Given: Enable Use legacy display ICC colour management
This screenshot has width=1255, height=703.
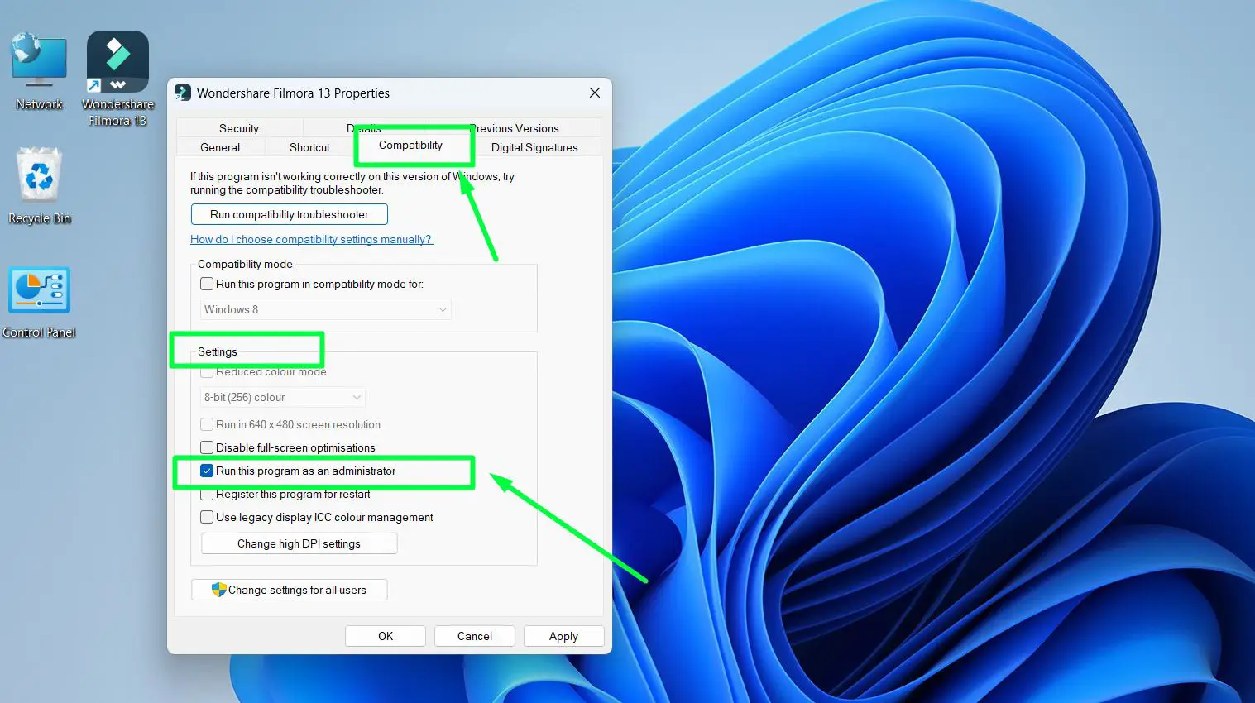Looking at the screenshot, I should [207, 517].
